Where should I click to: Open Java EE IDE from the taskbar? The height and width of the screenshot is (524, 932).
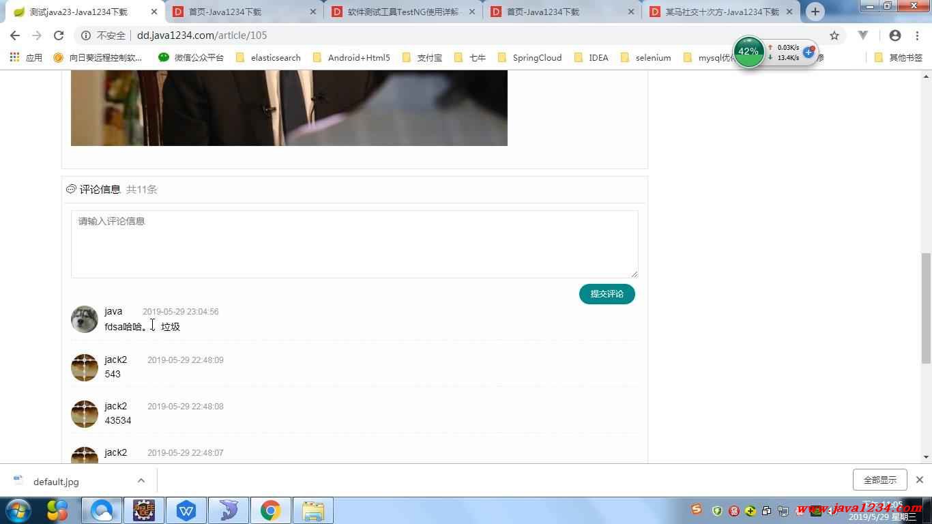[143, 510]
